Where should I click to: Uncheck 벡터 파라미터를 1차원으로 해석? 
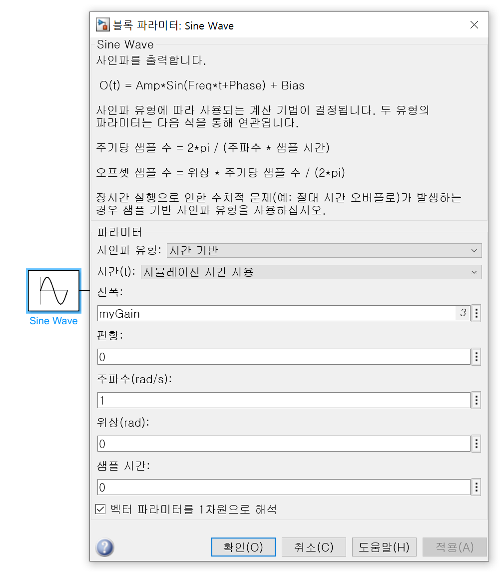click(x=100, y=509)
